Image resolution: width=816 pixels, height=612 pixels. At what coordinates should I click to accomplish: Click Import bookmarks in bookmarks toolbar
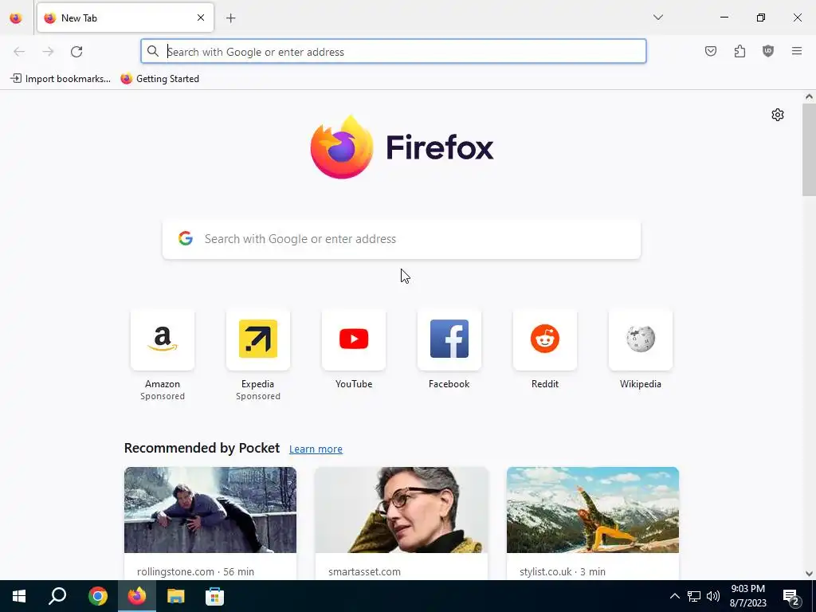(x=61, y=79)
